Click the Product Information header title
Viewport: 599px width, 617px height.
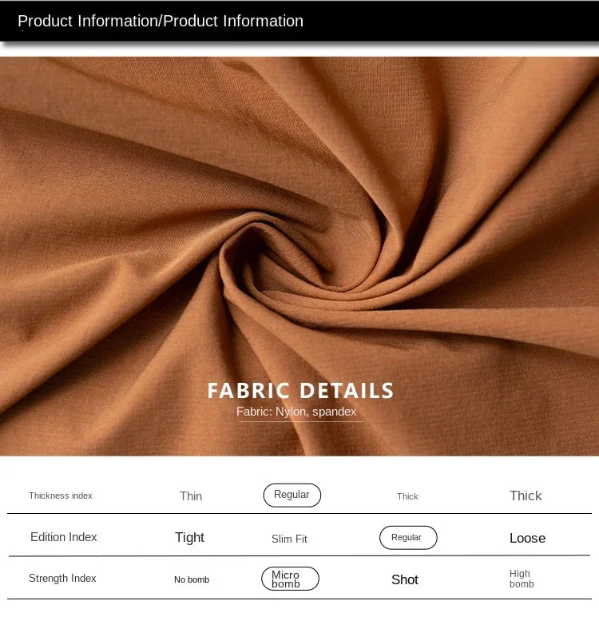[x=161, y=22]
